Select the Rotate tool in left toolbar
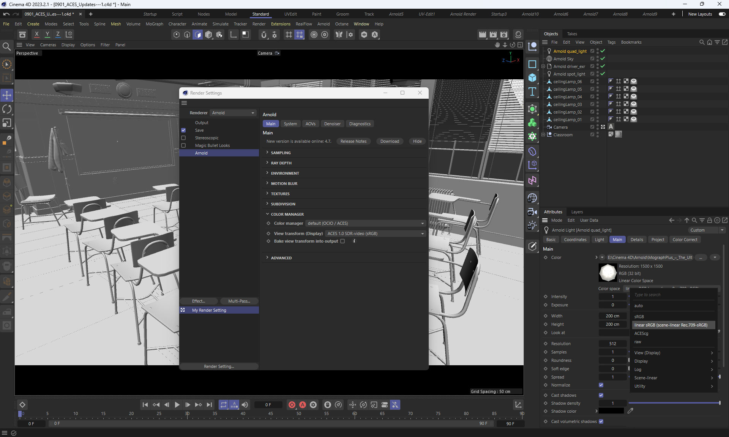Image resolution: width=729 pixels, height=437 pixels. (7, 109)
